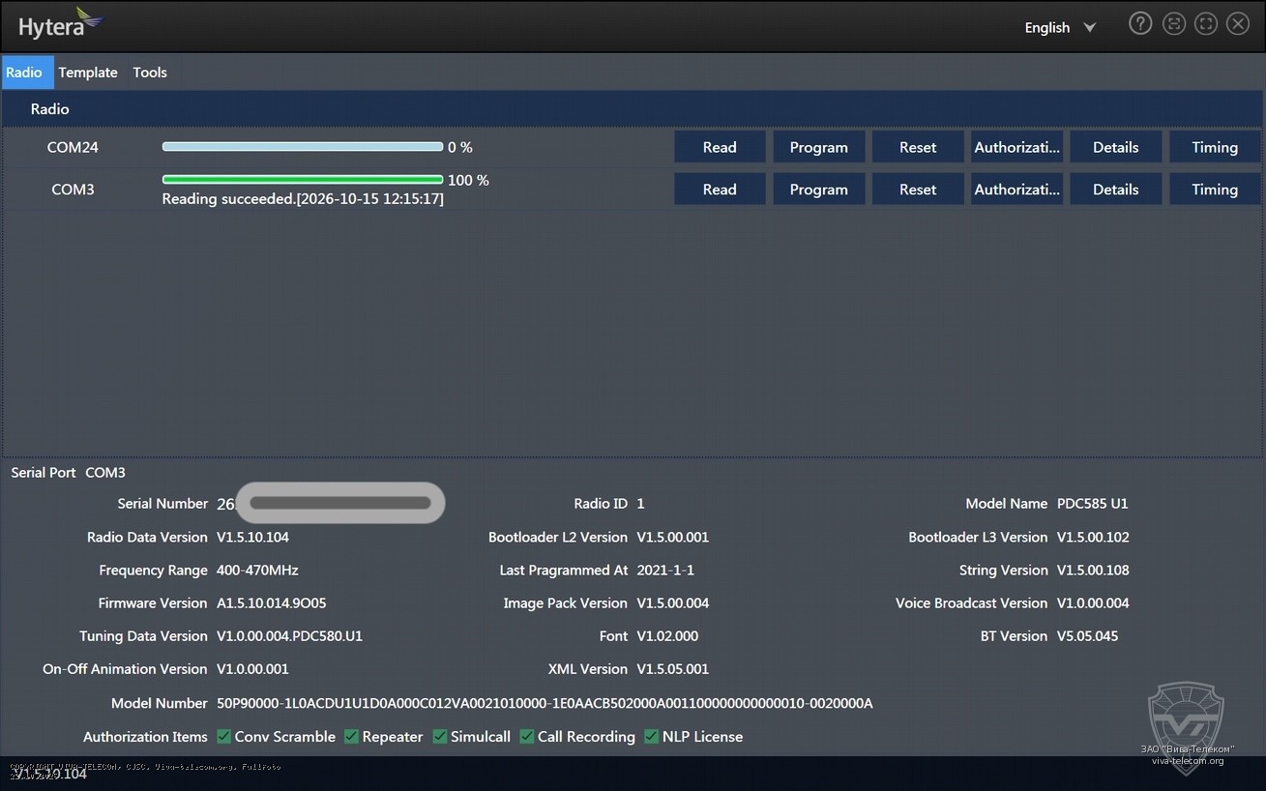Viewport: 1266px width, 791px height.
Task: Close the application with X icon
Action: click(x=1238, y=24)
